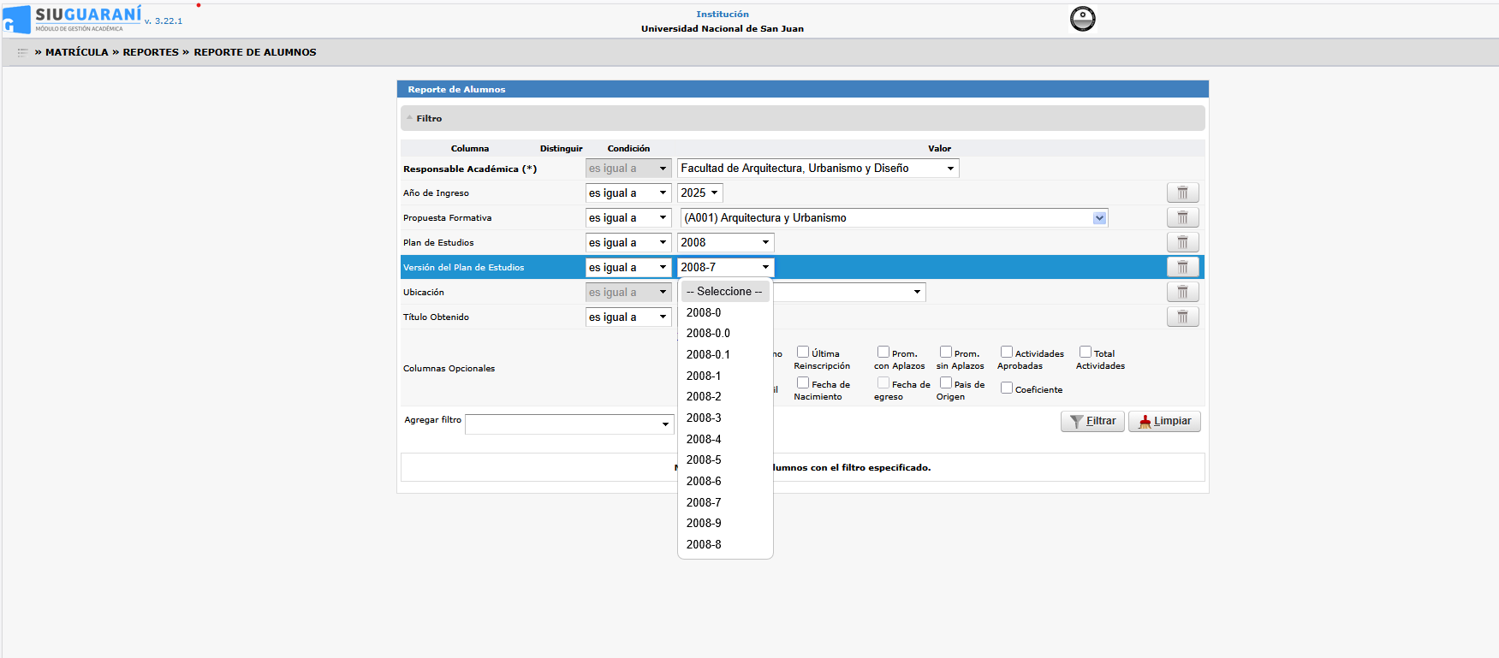
Task: Open the Año de Ingreso 2025 dropdown
Action: point(699,193)
